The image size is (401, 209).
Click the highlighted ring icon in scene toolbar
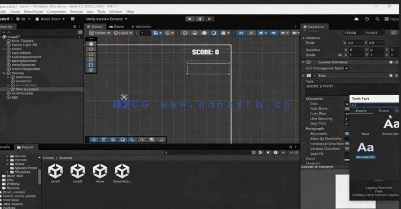coord(214,33)
